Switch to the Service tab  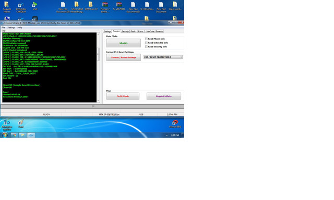click(116, 31)
